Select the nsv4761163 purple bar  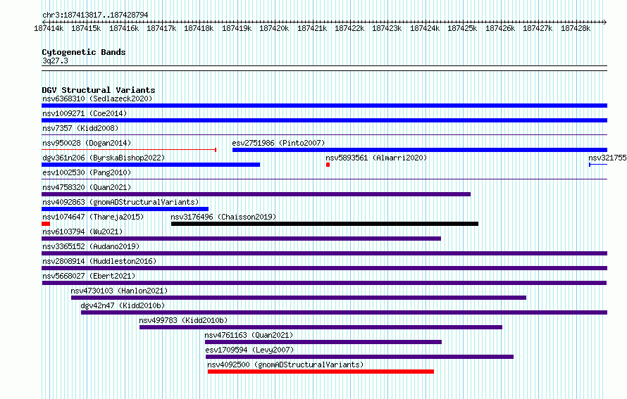(323, 342)
